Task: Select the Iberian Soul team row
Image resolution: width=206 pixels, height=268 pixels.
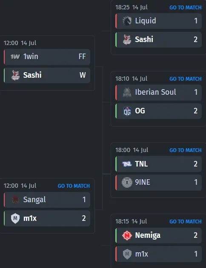Action: 158,93
